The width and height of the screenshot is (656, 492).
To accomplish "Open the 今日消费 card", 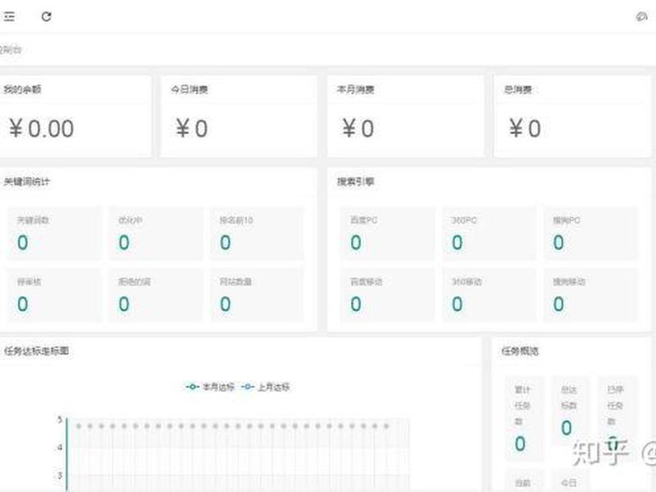I will (239, 116).
